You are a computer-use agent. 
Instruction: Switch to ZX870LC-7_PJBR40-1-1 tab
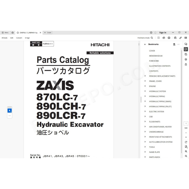tap(29, 33)
